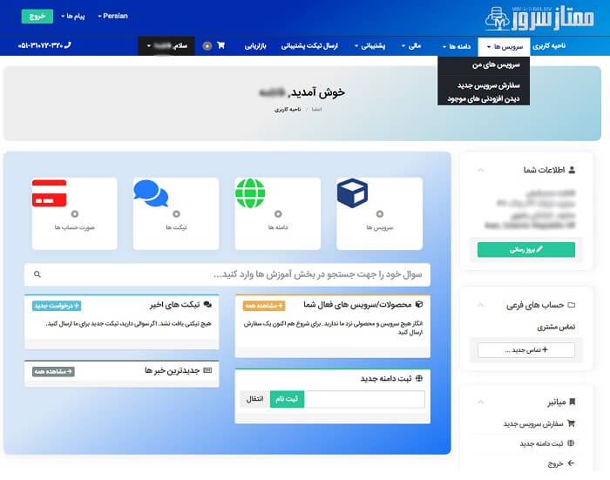
Task: Click the انتقال domain transfer button
Action: coord(255,399)
